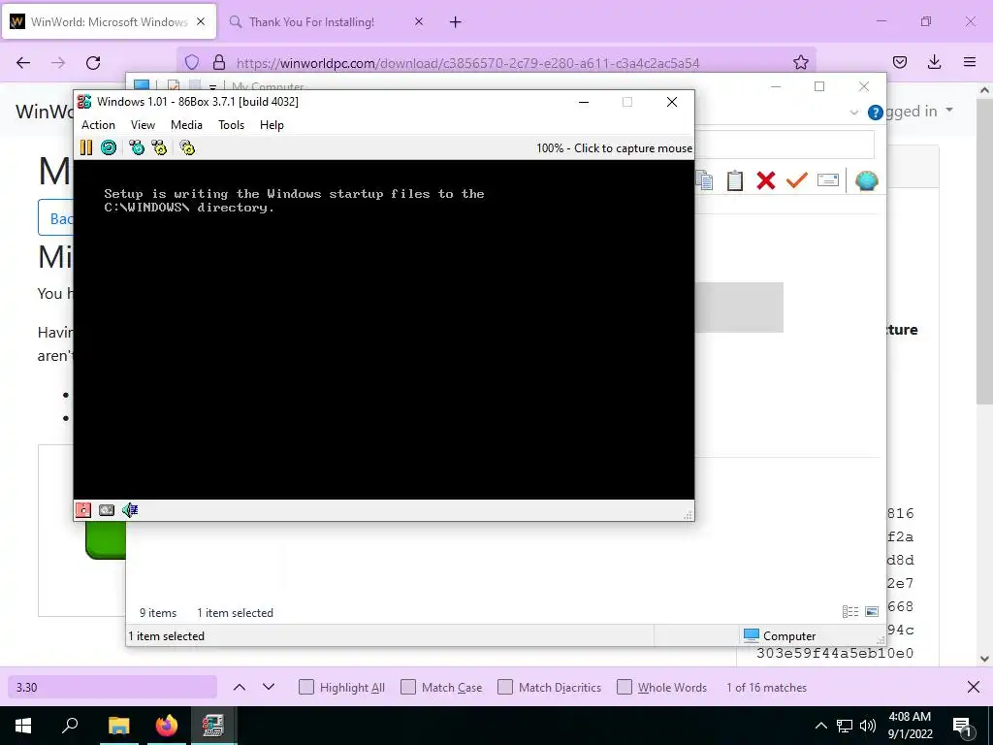The width and height of the screenshot is (993, 745).
Task: Open Firefox from the taskbar
Action: (166, 726)
